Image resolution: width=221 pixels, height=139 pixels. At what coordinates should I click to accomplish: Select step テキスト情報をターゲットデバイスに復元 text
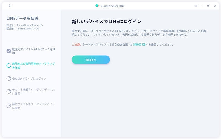33,91
